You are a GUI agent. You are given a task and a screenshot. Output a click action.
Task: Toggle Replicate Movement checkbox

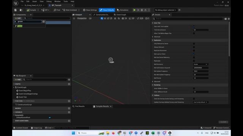pos(194,51)
